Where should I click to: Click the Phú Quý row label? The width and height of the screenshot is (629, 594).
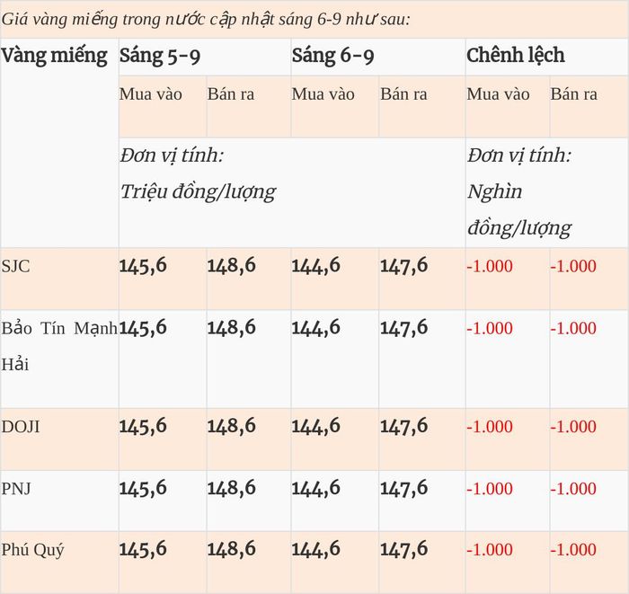click(32, 550)
